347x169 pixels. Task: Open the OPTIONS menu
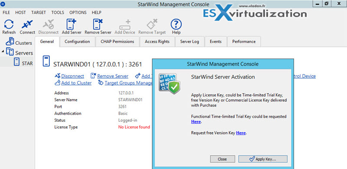click(x=78, y=13)
